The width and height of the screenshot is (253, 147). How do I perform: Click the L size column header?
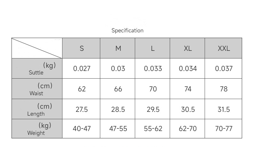[x=153, y=49]
